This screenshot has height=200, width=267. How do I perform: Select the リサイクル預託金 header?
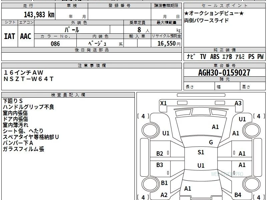[166, 36]
